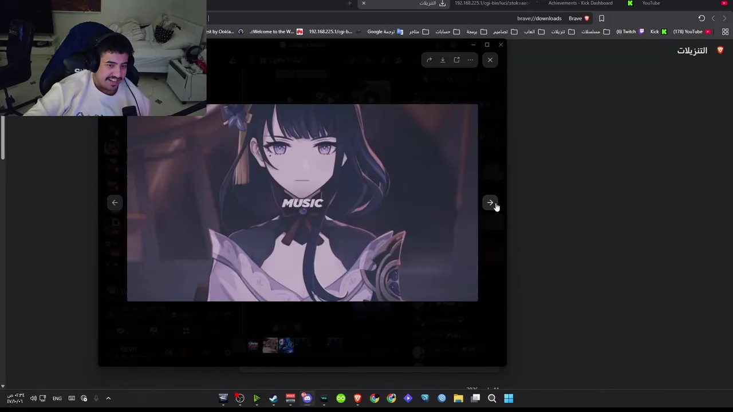Open the first Chrome icon in taskbar
The height and width of the screenshot is (412, 733).
point(375,398)
